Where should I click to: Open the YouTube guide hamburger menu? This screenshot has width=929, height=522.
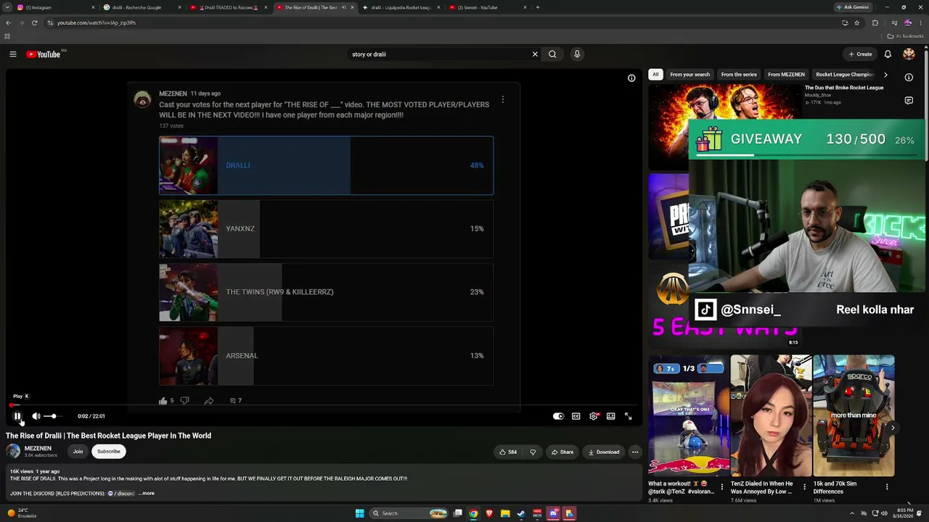click(13, 54)
